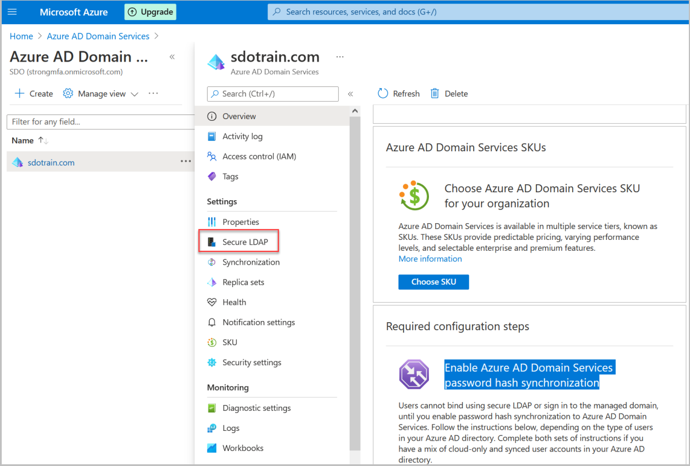Click the Required configuration steps title

(458, 326)
